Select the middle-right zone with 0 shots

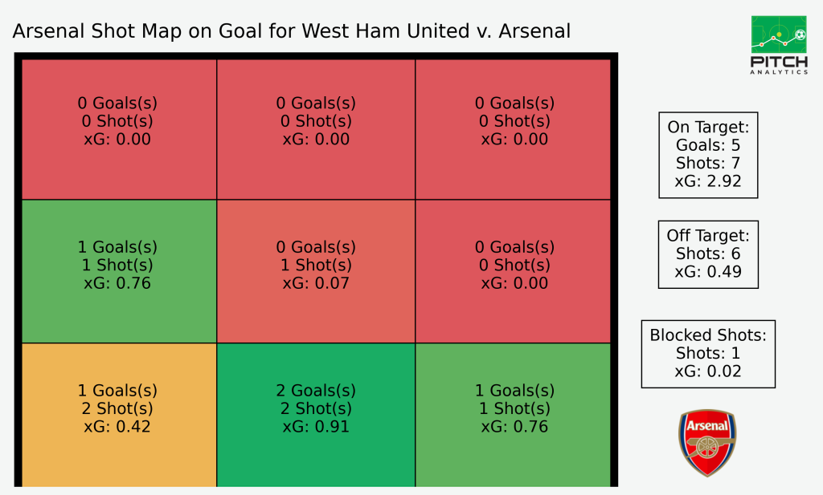pos(514,271)
